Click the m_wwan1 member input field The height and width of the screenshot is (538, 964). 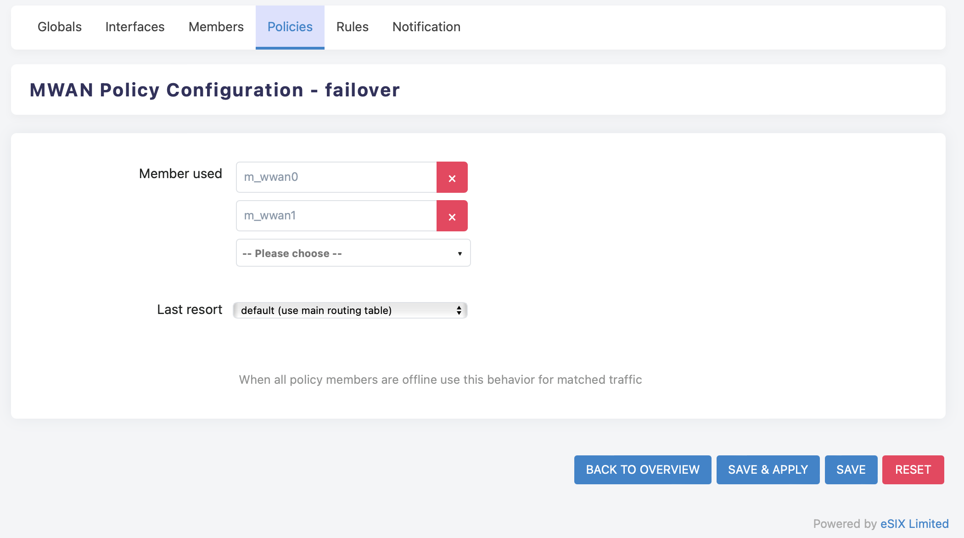point(336,216)
